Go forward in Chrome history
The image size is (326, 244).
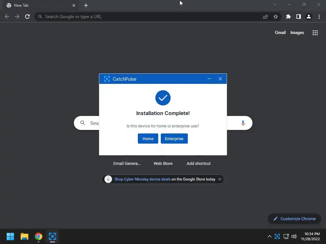click(x=17, y=17)
